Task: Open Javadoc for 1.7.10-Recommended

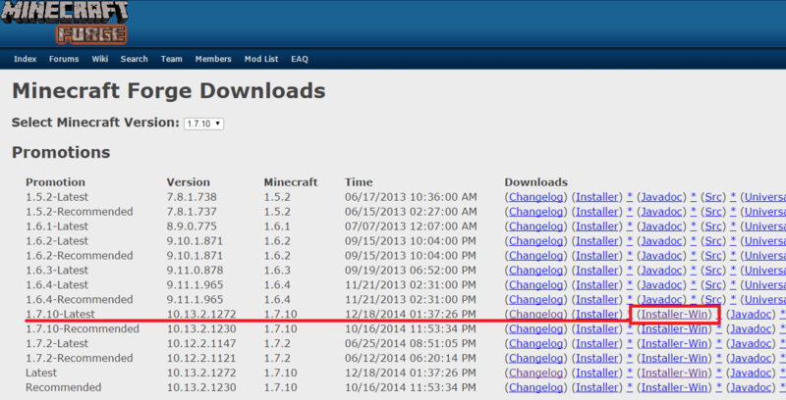Action: [752, 329]
